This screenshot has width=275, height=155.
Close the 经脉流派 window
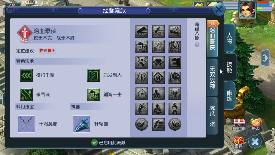(219, 9)
